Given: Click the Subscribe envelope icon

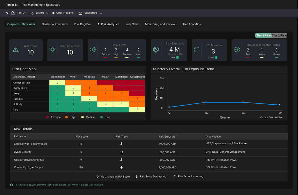Looking at the screenshot, I should point(81,13).
